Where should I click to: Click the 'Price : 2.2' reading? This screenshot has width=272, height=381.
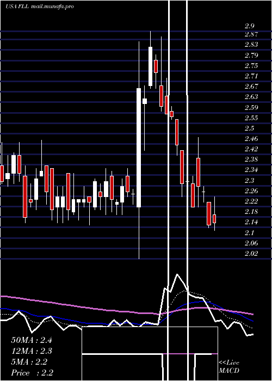point(32,373)
